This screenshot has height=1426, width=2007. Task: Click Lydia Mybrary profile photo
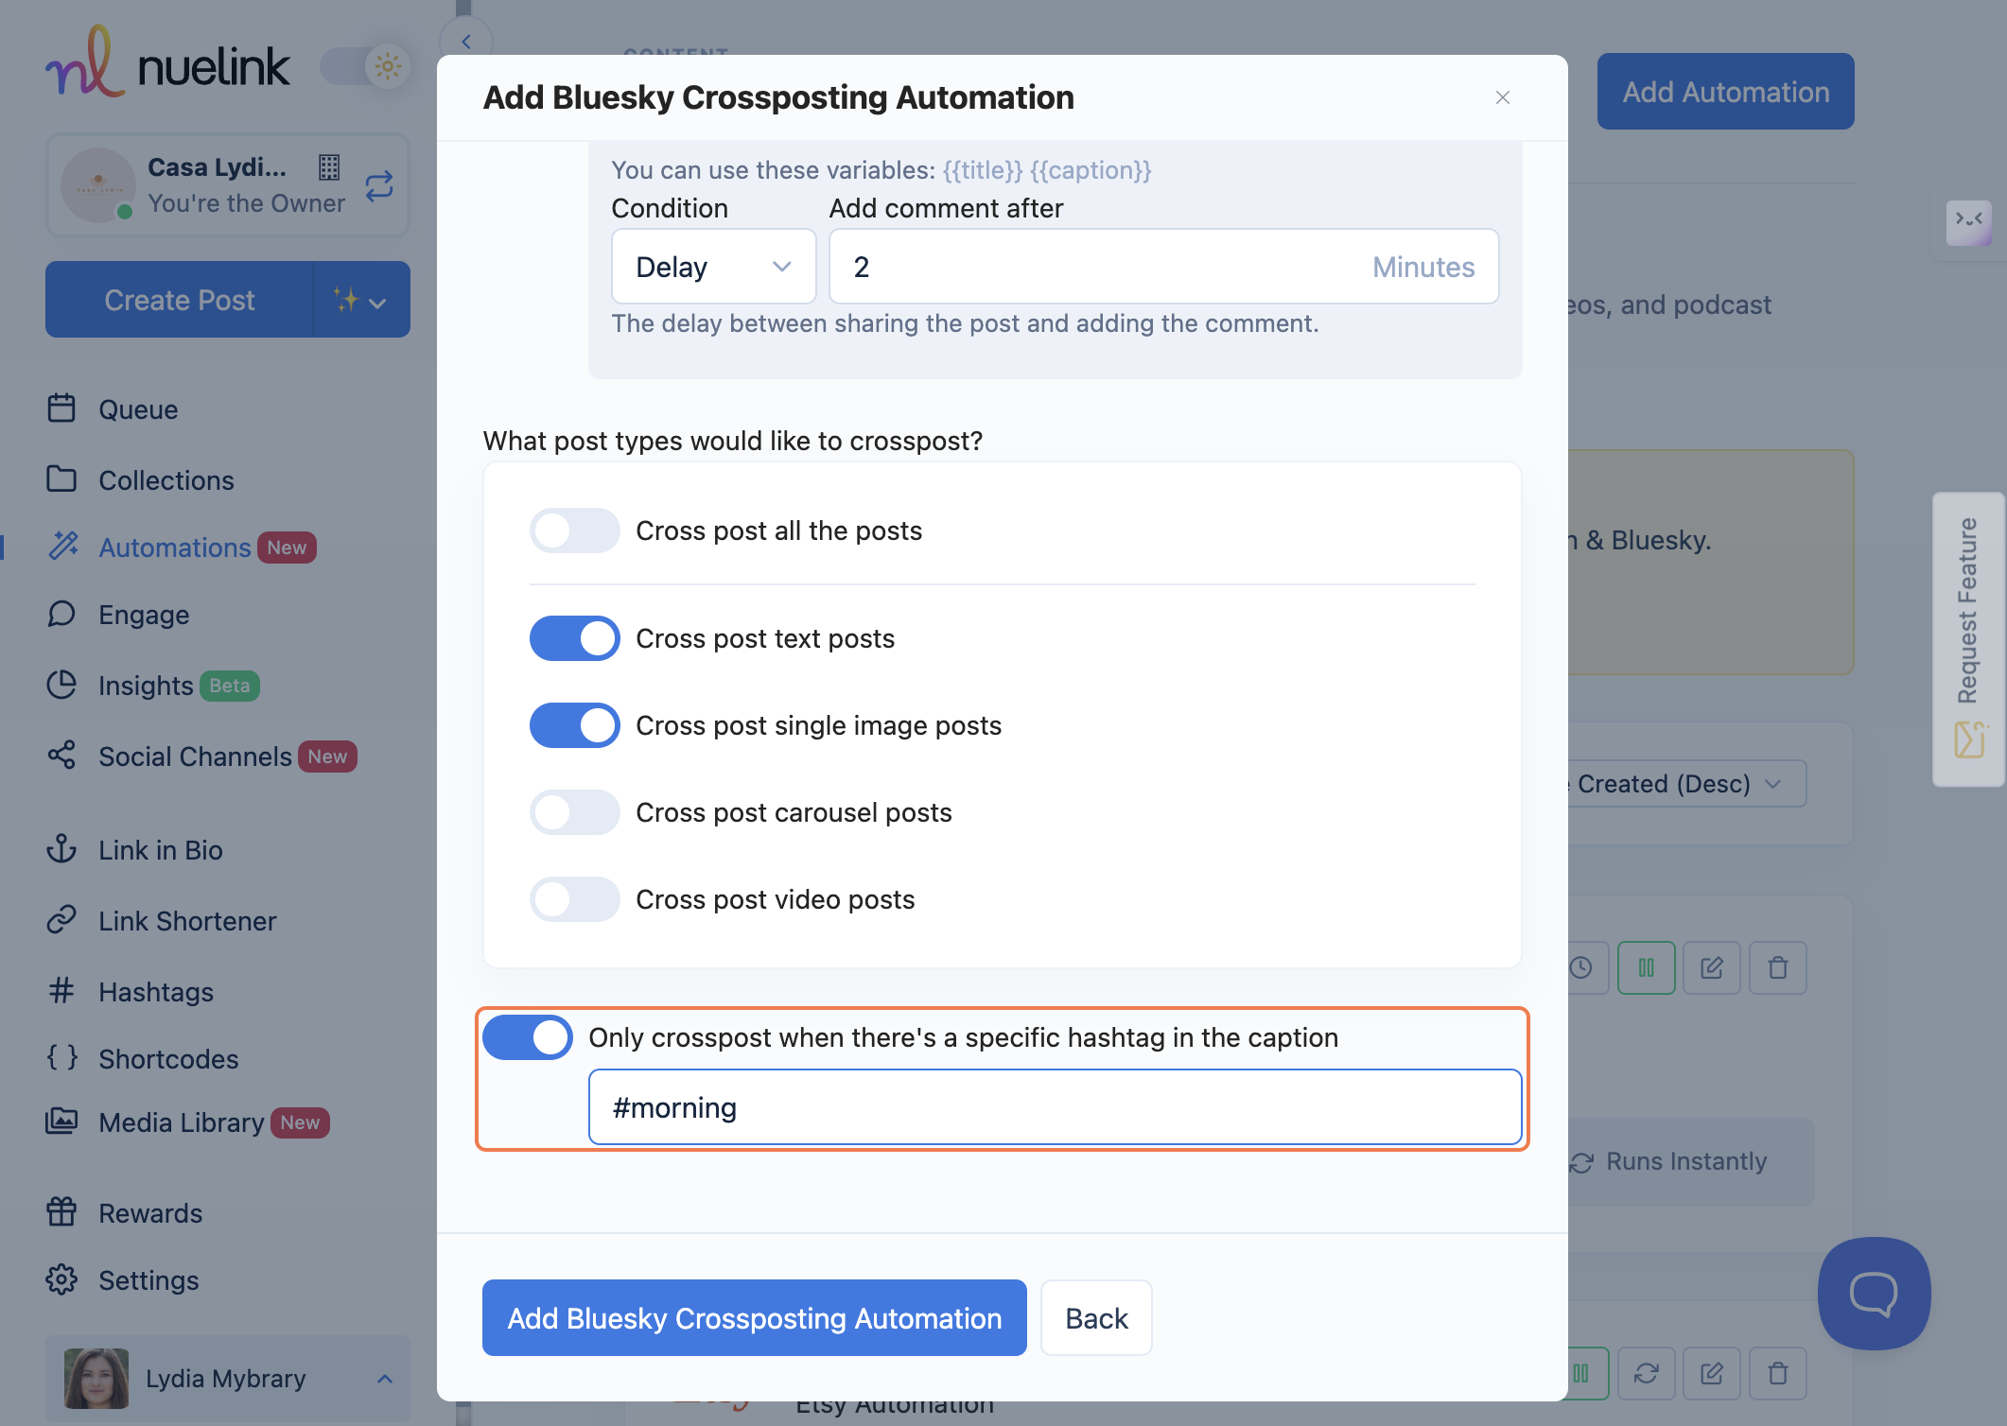click(x=96, y=1379)
